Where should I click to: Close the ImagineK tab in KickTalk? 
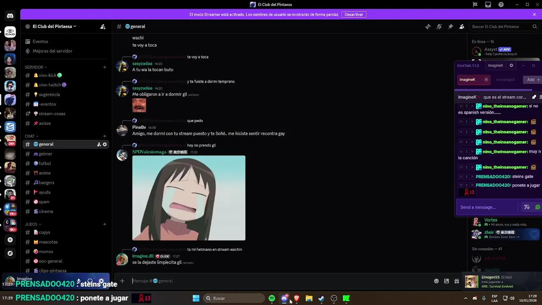[486, 80]
